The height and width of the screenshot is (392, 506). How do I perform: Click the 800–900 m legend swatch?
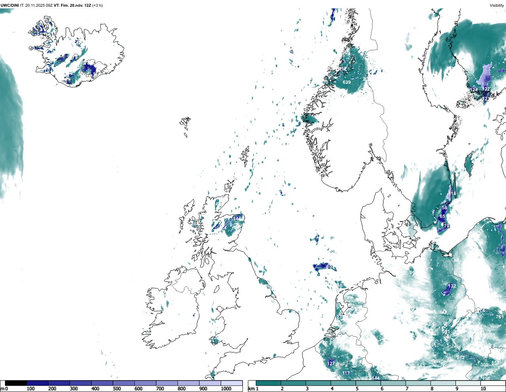click(x=189, y=383)
